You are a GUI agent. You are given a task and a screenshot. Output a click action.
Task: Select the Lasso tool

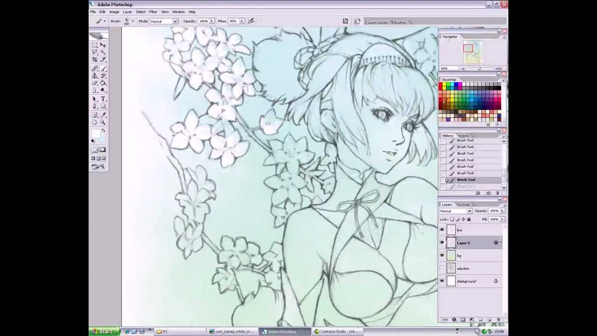click(x=95, y=52)
